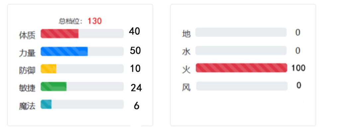Click the 力量 value 50
Screen dimensions: 340x134
(135, 51)
